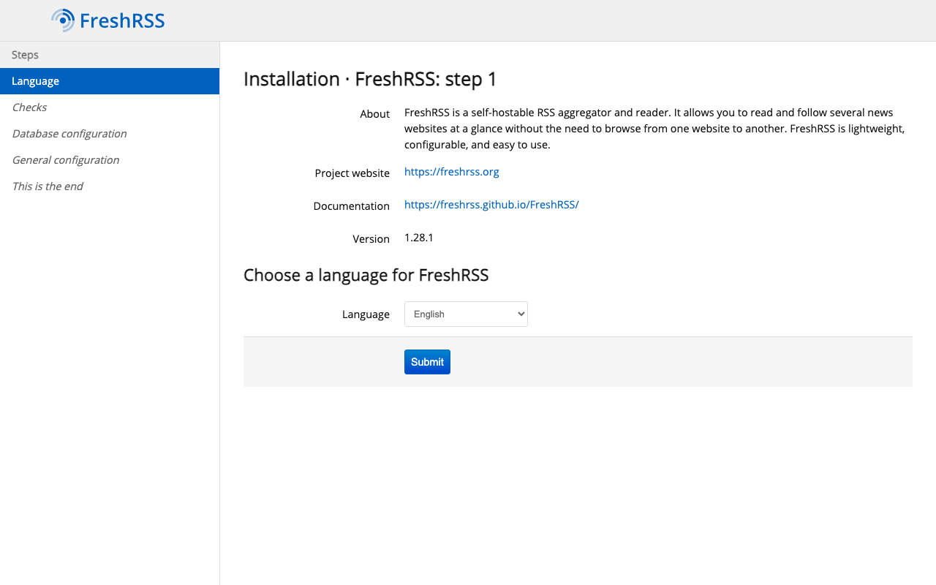Click the Version 1.28.1 text
Image resolution: width=936 pixels, height=585 pixels.
[418, 237]
